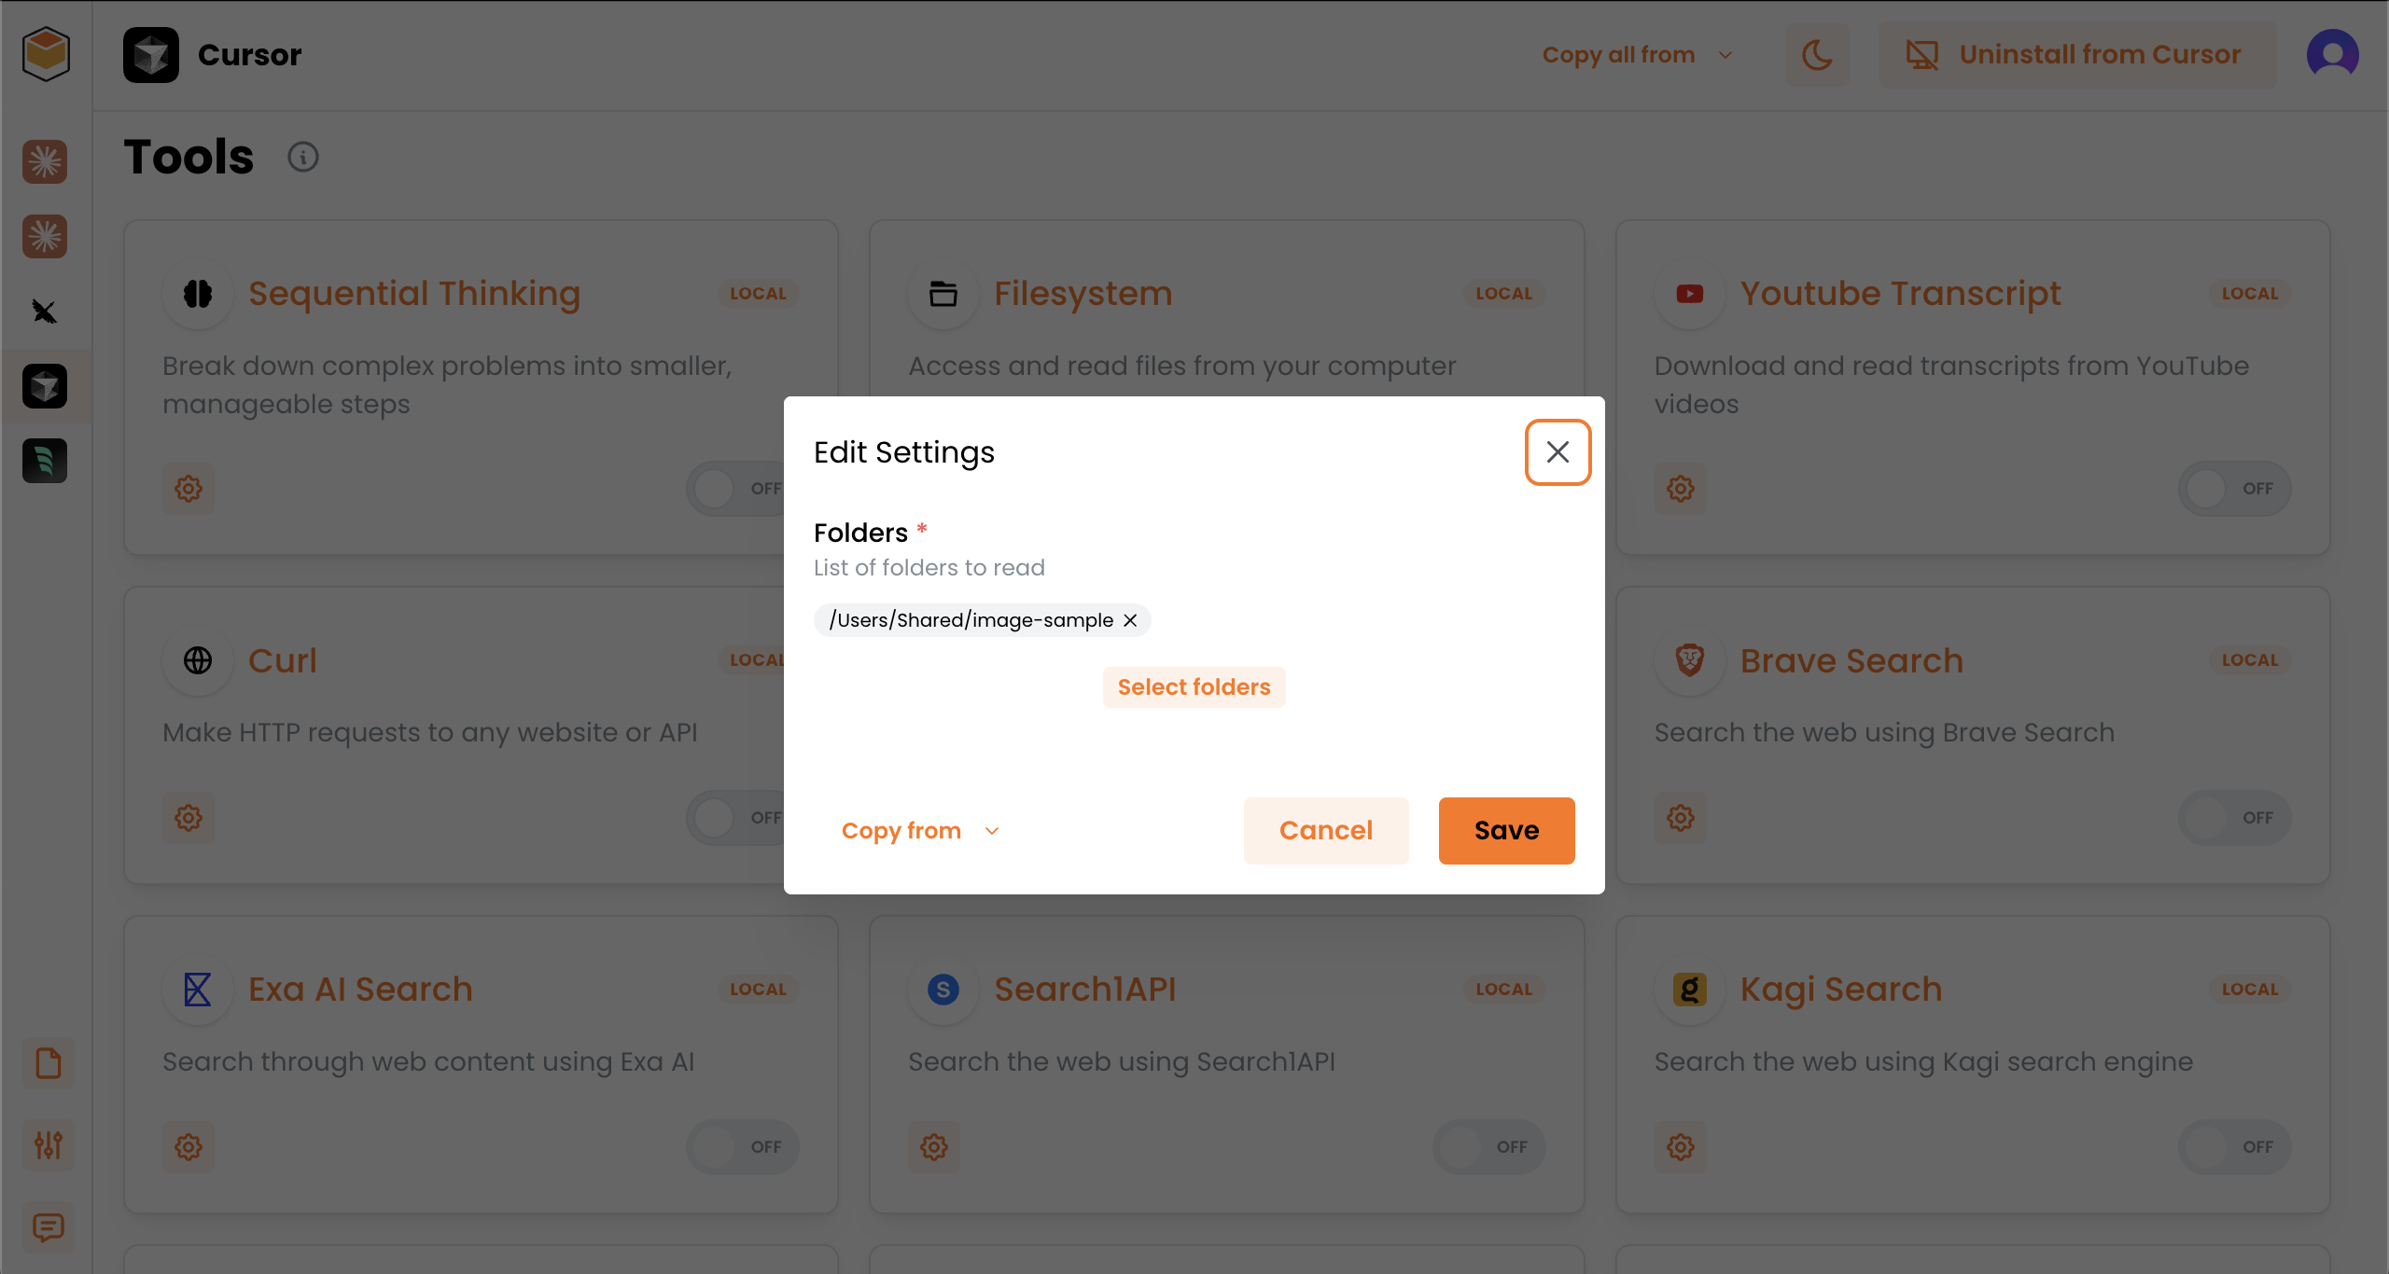
Task: Open chat feedback icon in sidebar
Action: coord(48,1227)
